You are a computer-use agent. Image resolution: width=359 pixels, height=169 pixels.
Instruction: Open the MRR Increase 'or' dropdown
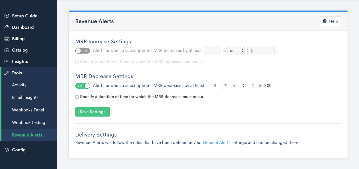coord(236,51)
